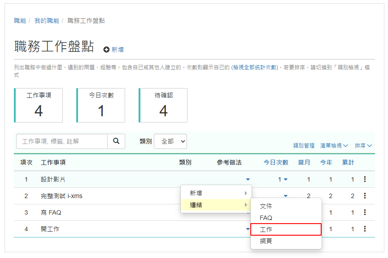Select 網頁 in the link submenu
This screenshot has height=258, width=388.
(286, 241)
